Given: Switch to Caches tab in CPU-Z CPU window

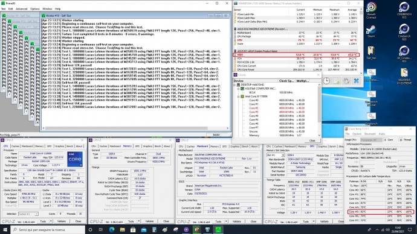Looking at the screenshot, I should click(16, 146).
